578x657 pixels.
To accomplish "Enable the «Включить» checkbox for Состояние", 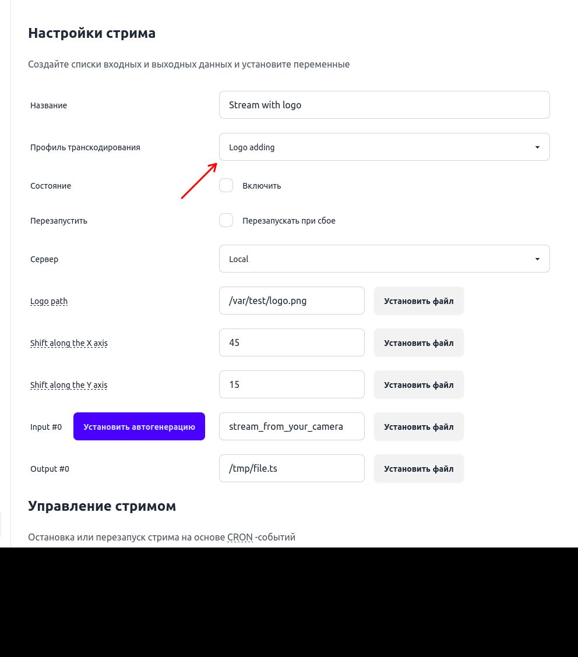I will pos(226,185).
